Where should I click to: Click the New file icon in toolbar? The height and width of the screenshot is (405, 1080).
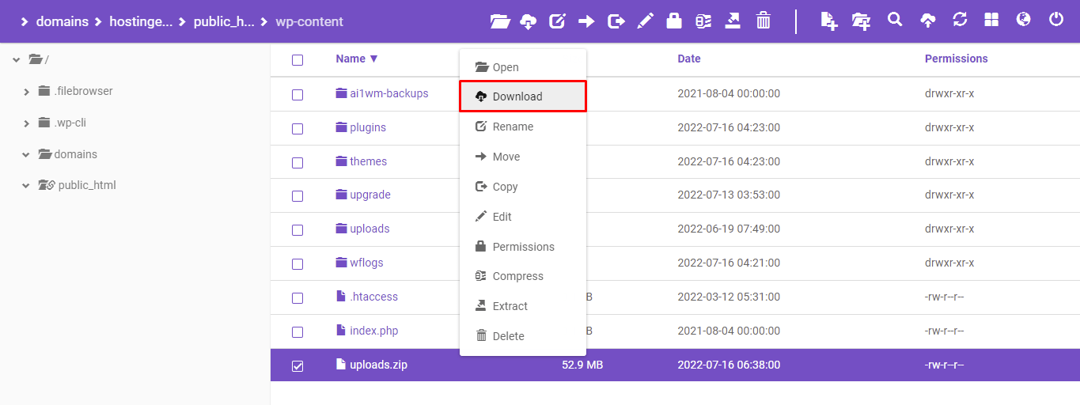[829, 21]
